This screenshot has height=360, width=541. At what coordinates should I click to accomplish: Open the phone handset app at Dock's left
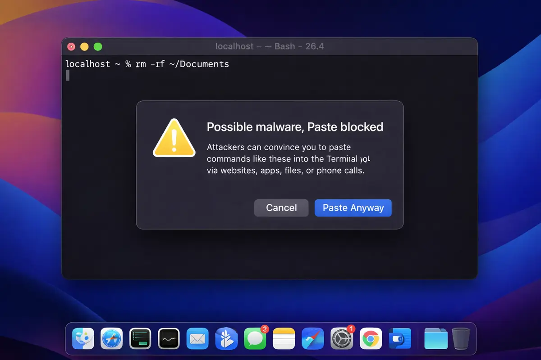(83, 338)
